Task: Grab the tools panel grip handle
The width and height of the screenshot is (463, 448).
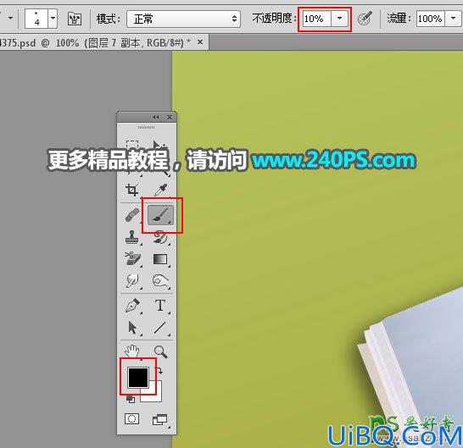Action: [147, 127]
